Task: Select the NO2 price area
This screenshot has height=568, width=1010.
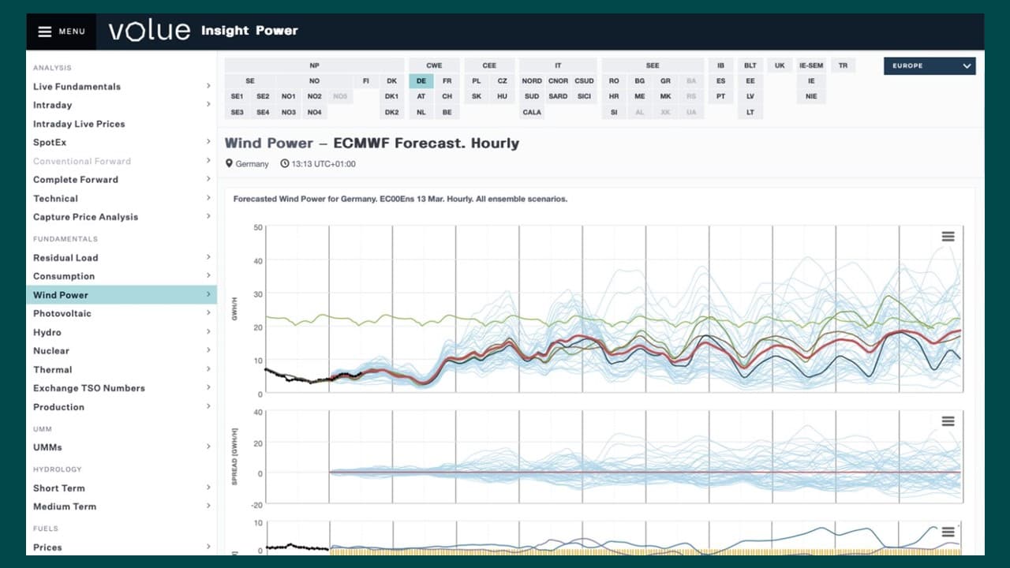Action: [x=314, y=96]
